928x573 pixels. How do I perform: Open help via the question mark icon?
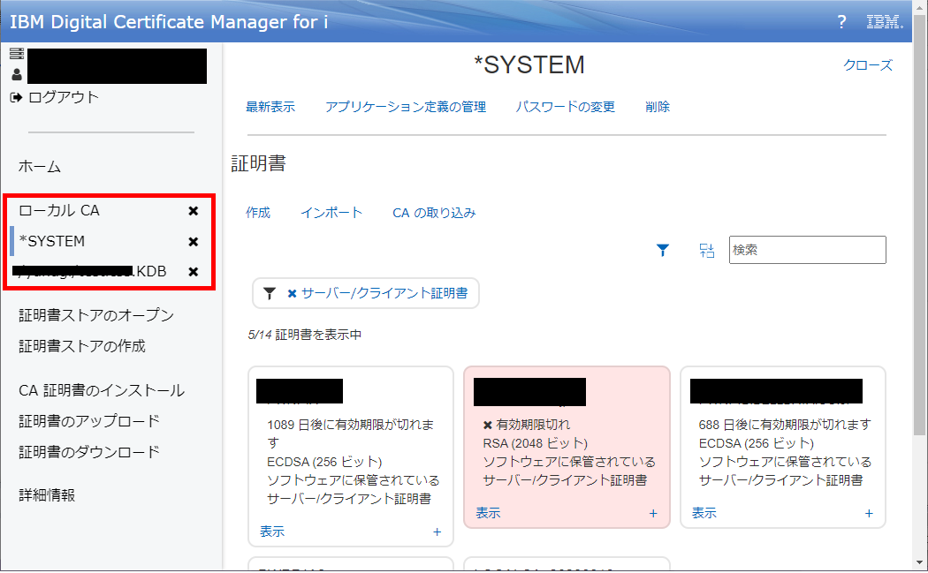click(x=841, y=22)
